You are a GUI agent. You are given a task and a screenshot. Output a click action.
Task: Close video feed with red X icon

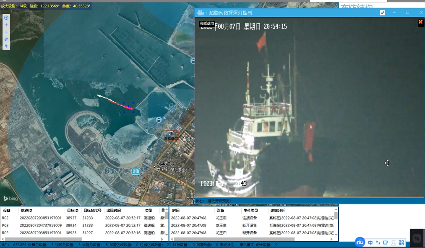[x=421, y=22]
